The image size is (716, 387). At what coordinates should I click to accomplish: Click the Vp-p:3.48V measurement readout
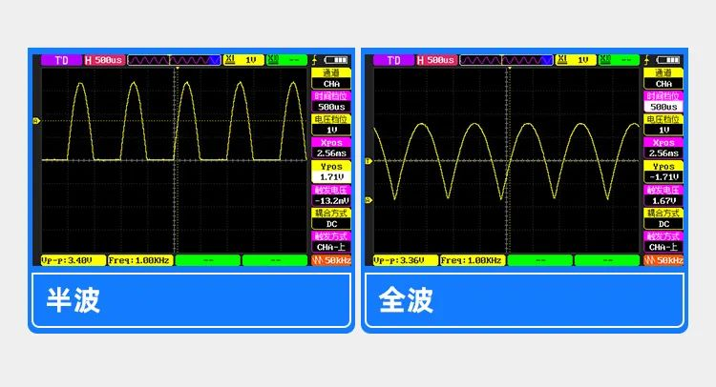point(74,260)
